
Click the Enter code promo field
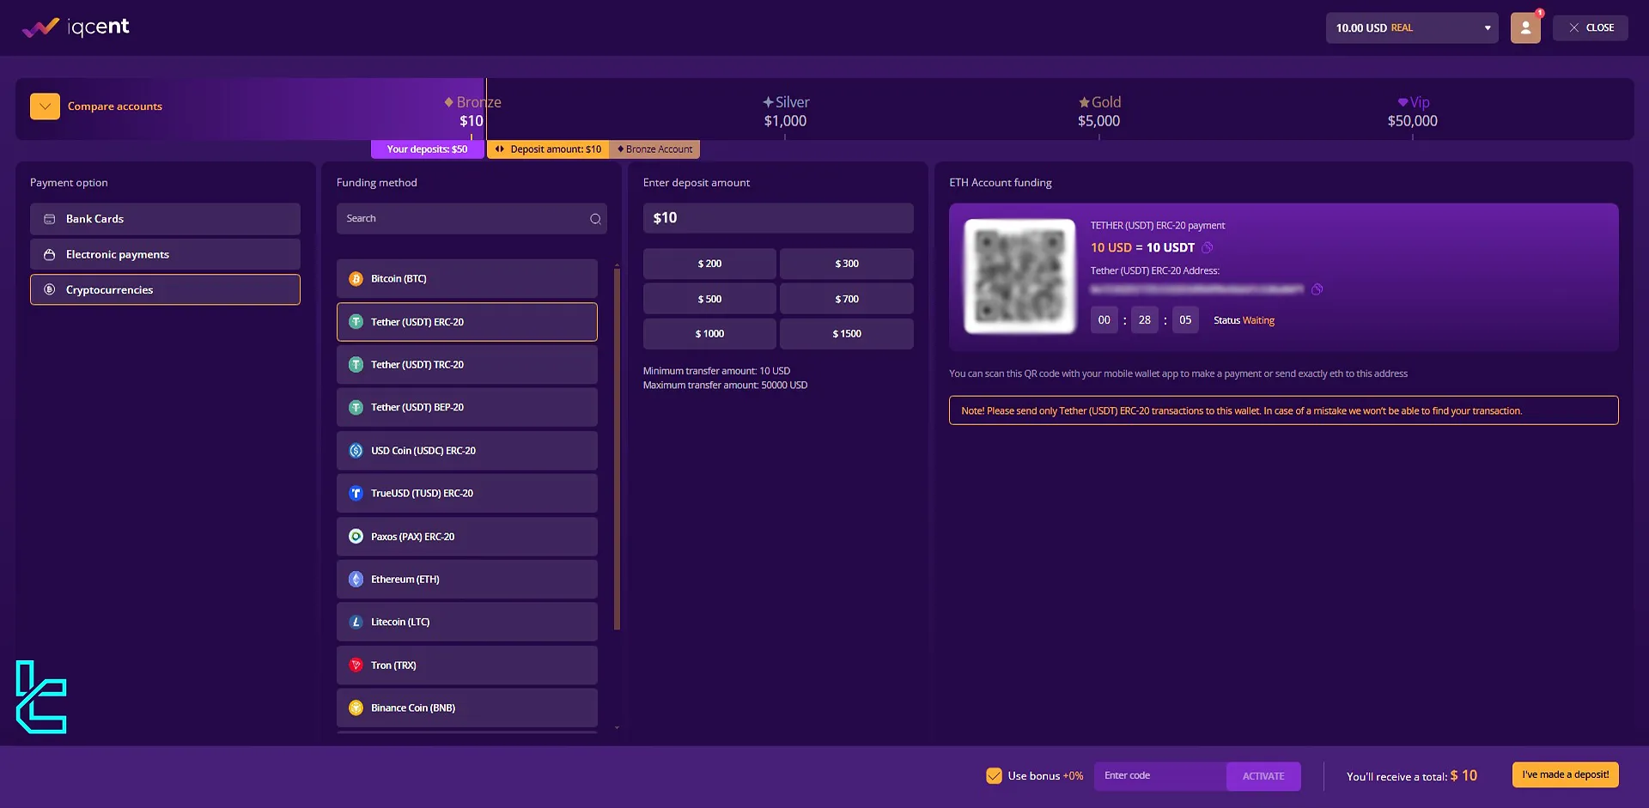pos(1159,776)
